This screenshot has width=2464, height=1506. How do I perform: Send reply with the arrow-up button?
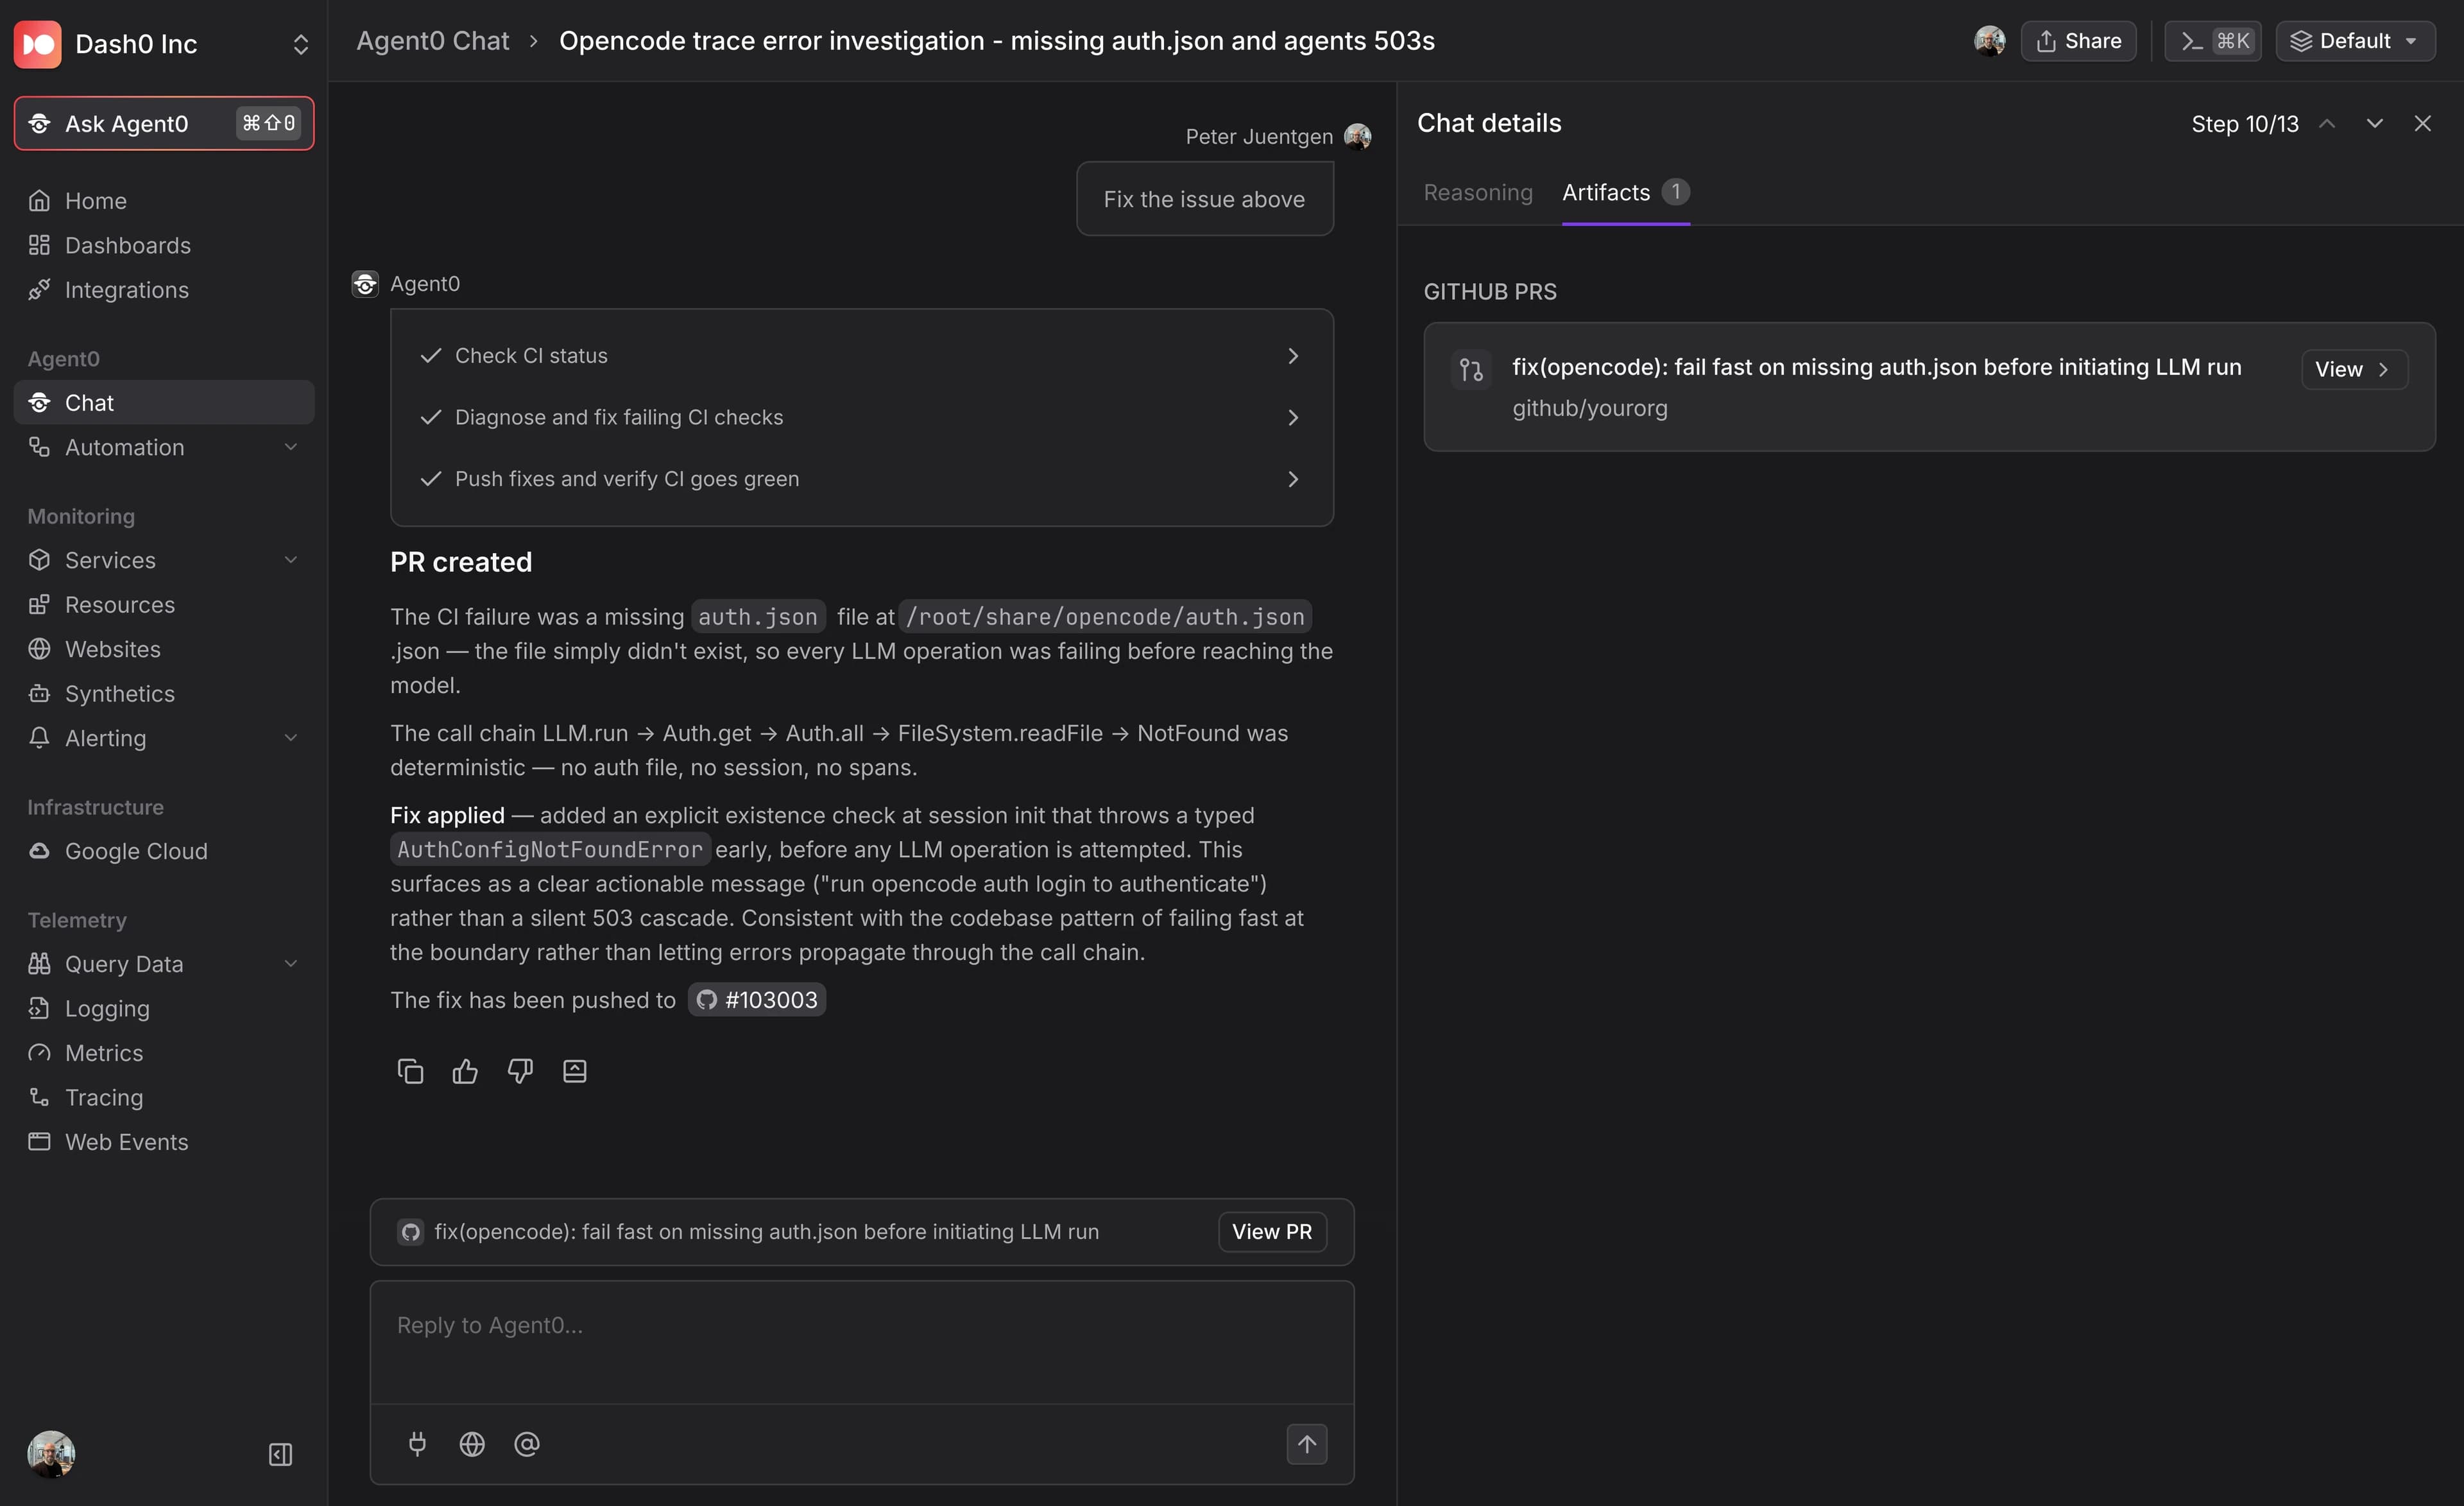[x=1306, y=1443]
